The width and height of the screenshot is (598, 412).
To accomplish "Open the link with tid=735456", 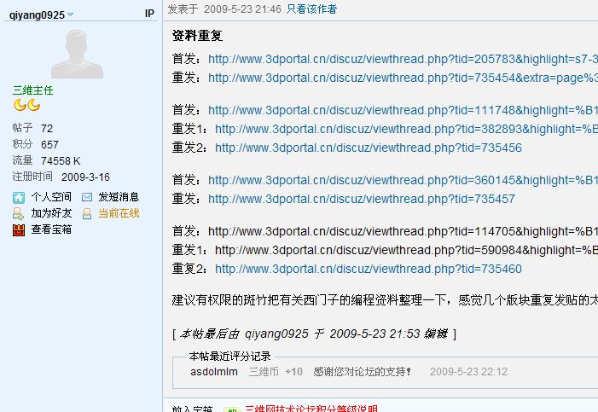I will 369,148.
